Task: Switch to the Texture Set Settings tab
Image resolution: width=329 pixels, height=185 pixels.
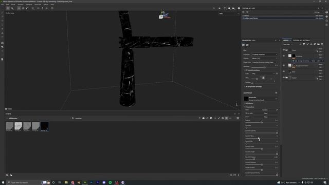Action: click(301, 40)
